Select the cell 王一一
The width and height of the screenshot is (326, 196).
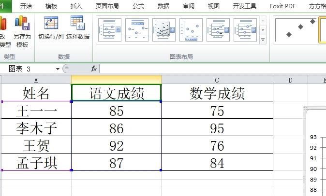tap(36, 110)
